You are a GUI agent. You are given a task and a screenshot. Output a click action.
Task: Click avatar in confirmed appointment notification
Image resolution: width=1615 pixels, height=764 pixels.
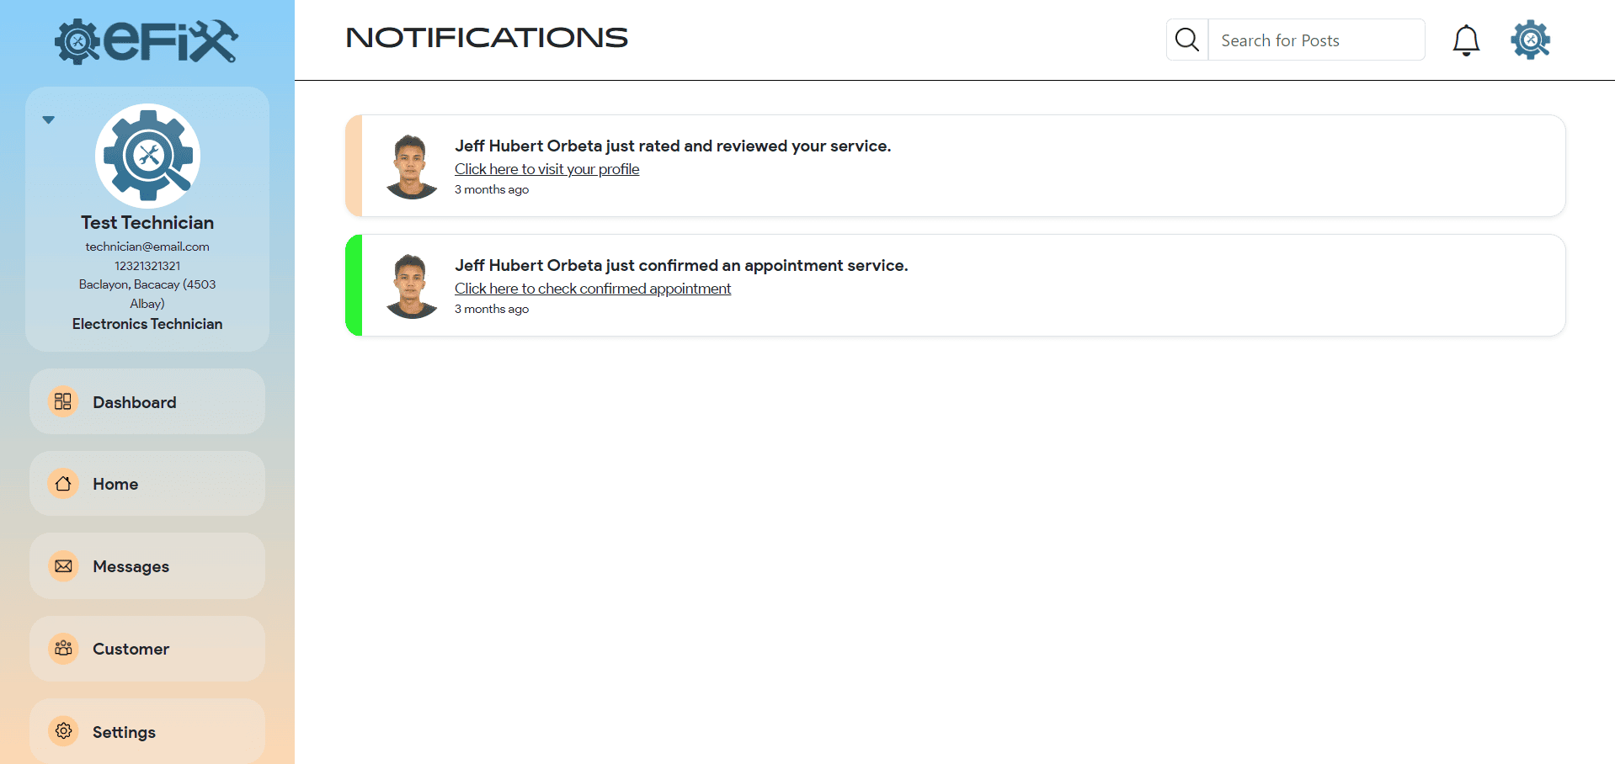(411, 286)
